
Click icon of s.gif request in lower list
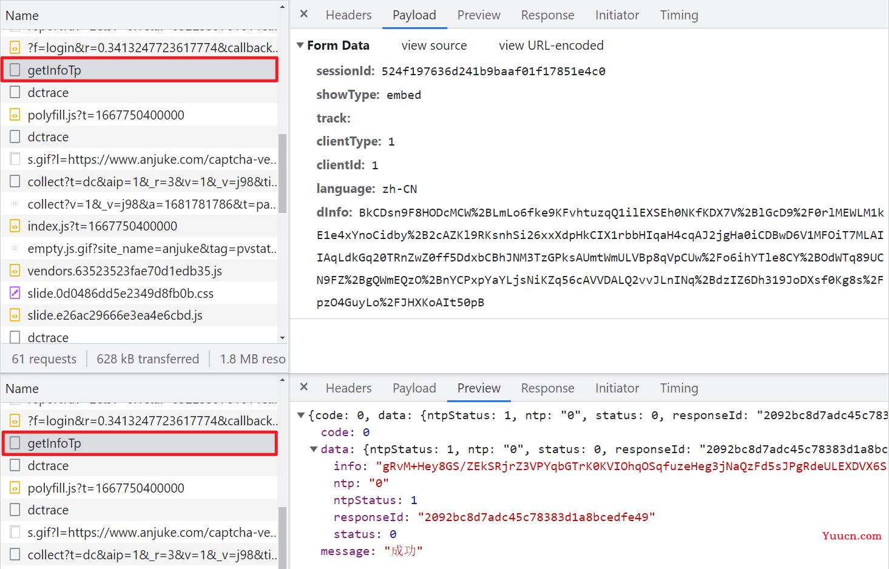15,532
